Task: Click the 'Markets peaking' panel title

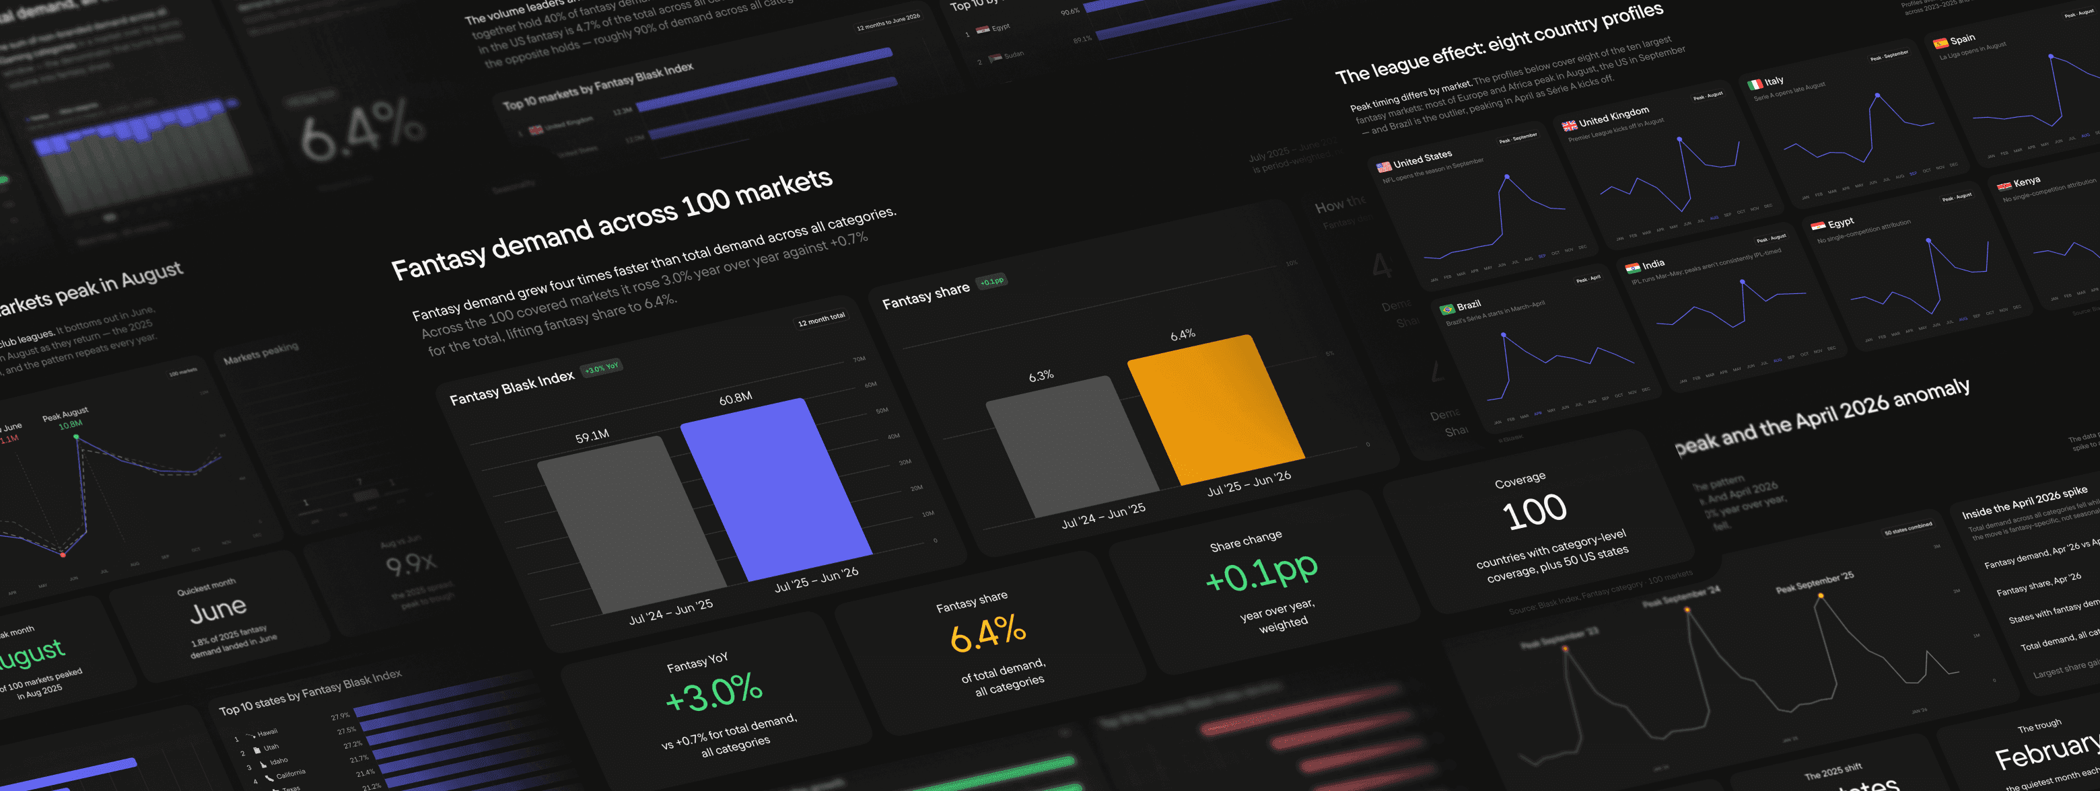Action: click(x=261, y=354)
